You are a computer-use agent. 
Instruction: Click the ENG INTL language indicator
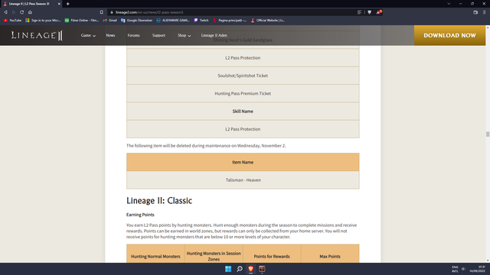(x=455, y=269)
